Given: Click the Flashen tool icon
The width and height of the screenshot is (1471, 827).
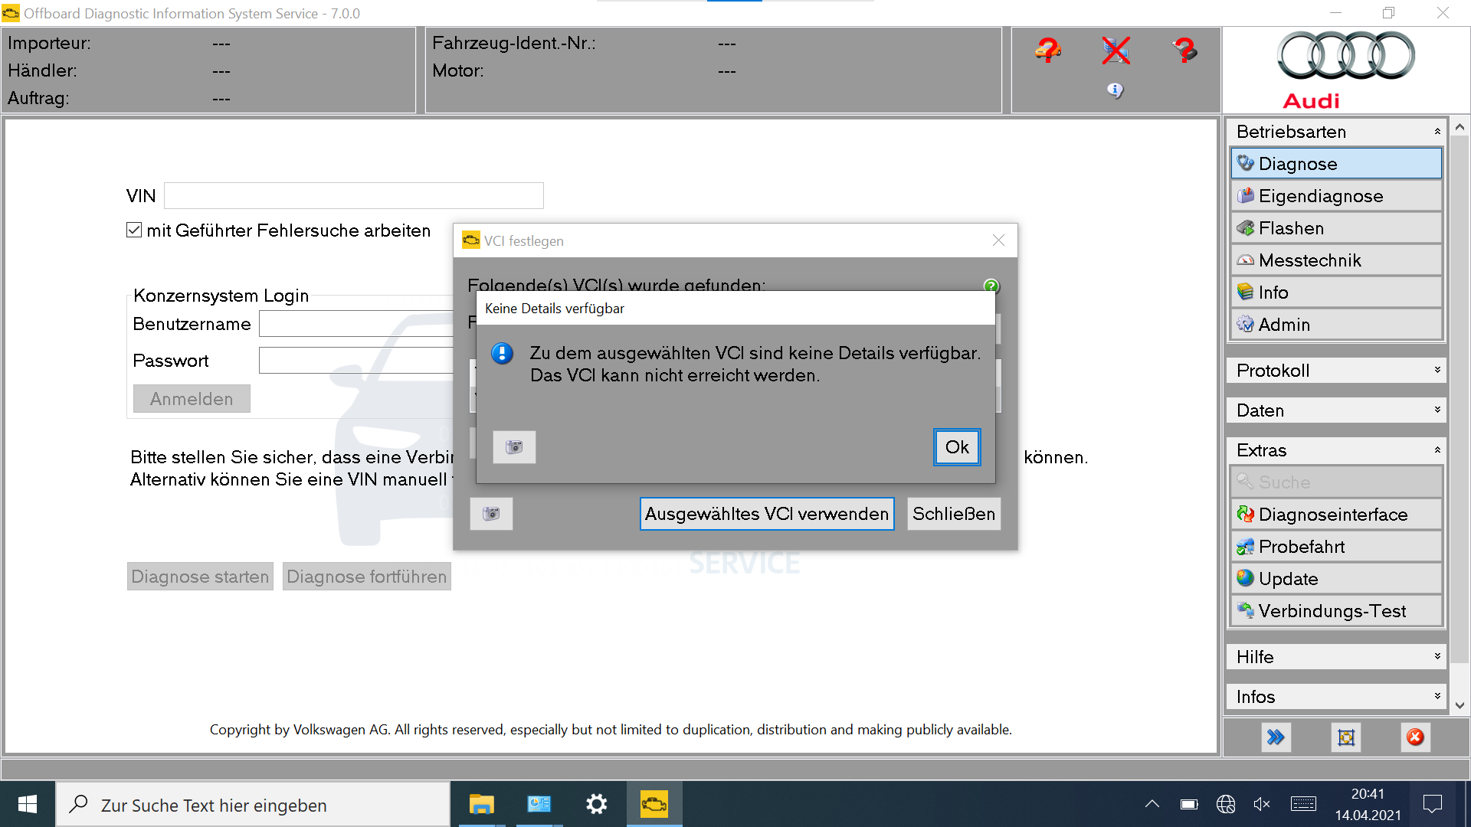Looking at the screenshot, I should (x=1245, y=227).
